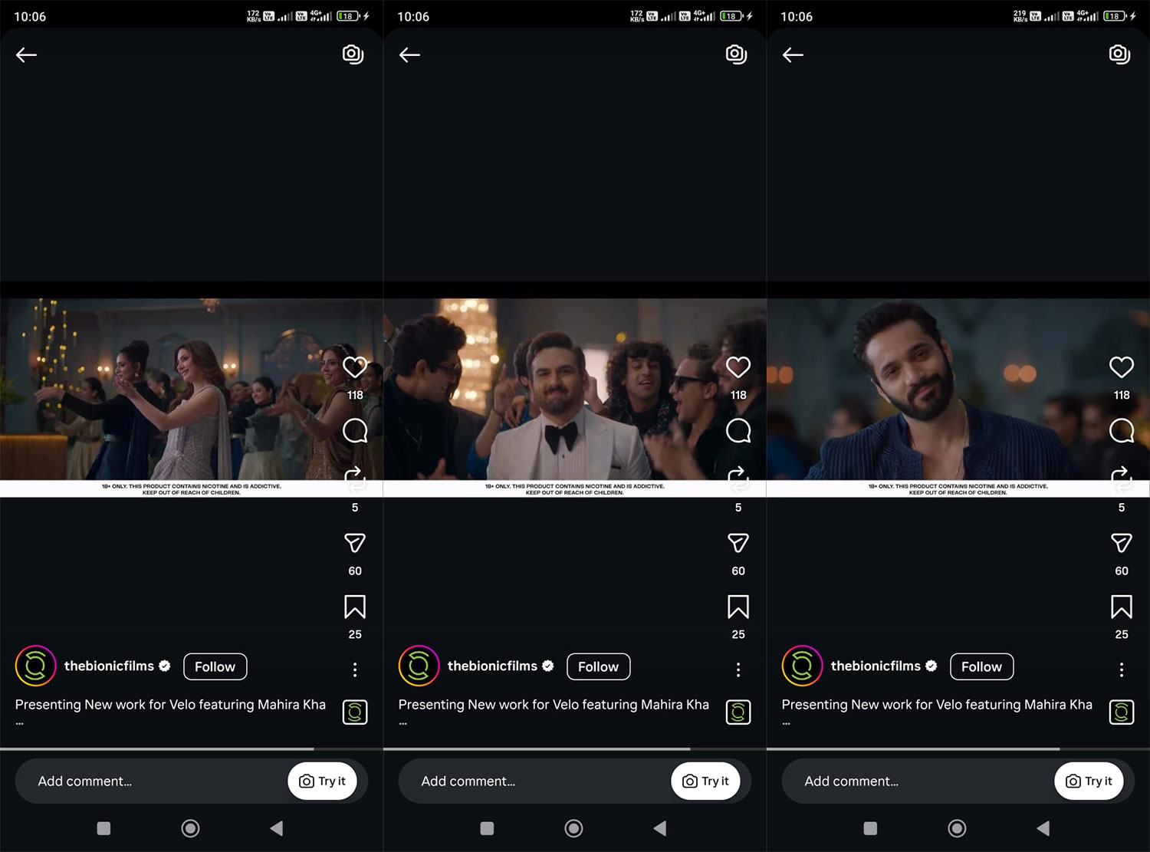Expand the Velo caption in the middle screenshot

[553, 705]
